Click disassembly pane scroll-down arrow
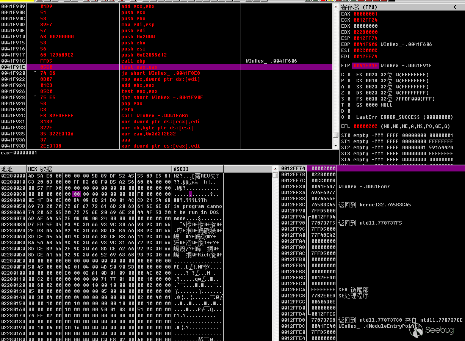The height and width of the screenshot is (341, 465). (x=335, y=146)
